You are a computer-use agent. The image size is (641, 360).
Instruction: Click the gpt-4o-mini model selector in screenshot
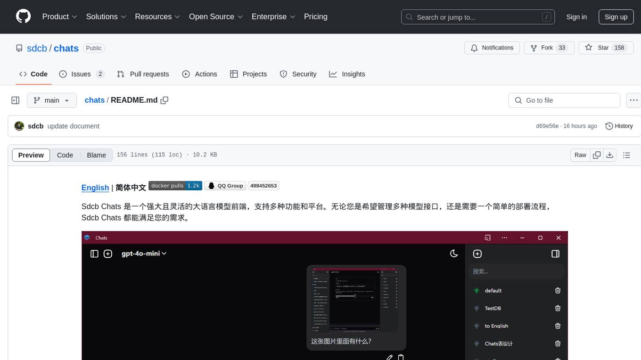click(x=144, y=254)
